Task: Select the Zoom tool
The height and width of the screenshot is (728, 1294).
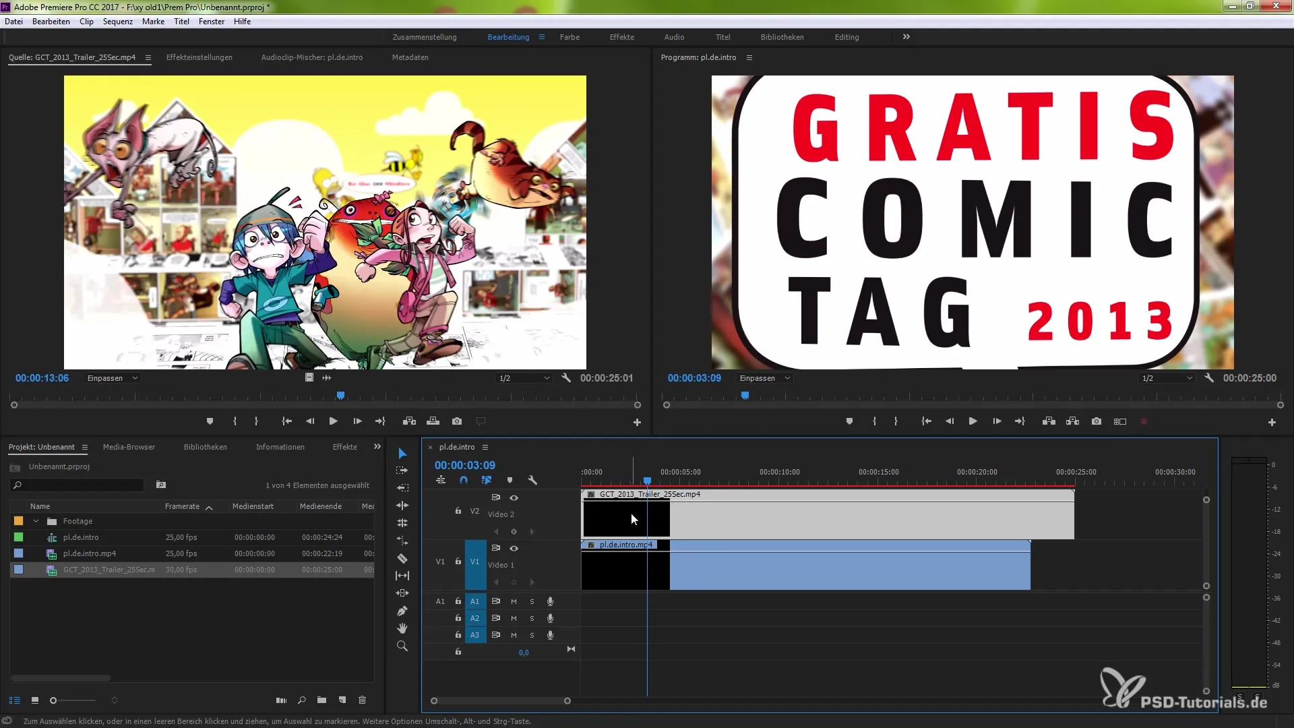Action: 402,646
